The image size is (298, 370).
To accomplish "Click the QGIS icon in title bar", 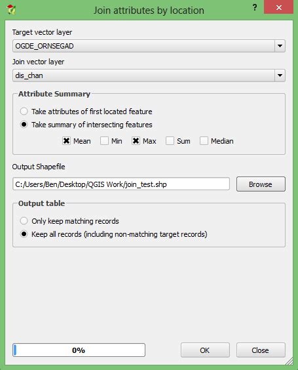I will coord(11,9).
